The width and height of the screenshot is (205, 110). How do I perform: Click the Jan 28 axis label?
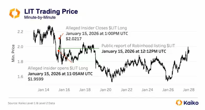[189, 90]
